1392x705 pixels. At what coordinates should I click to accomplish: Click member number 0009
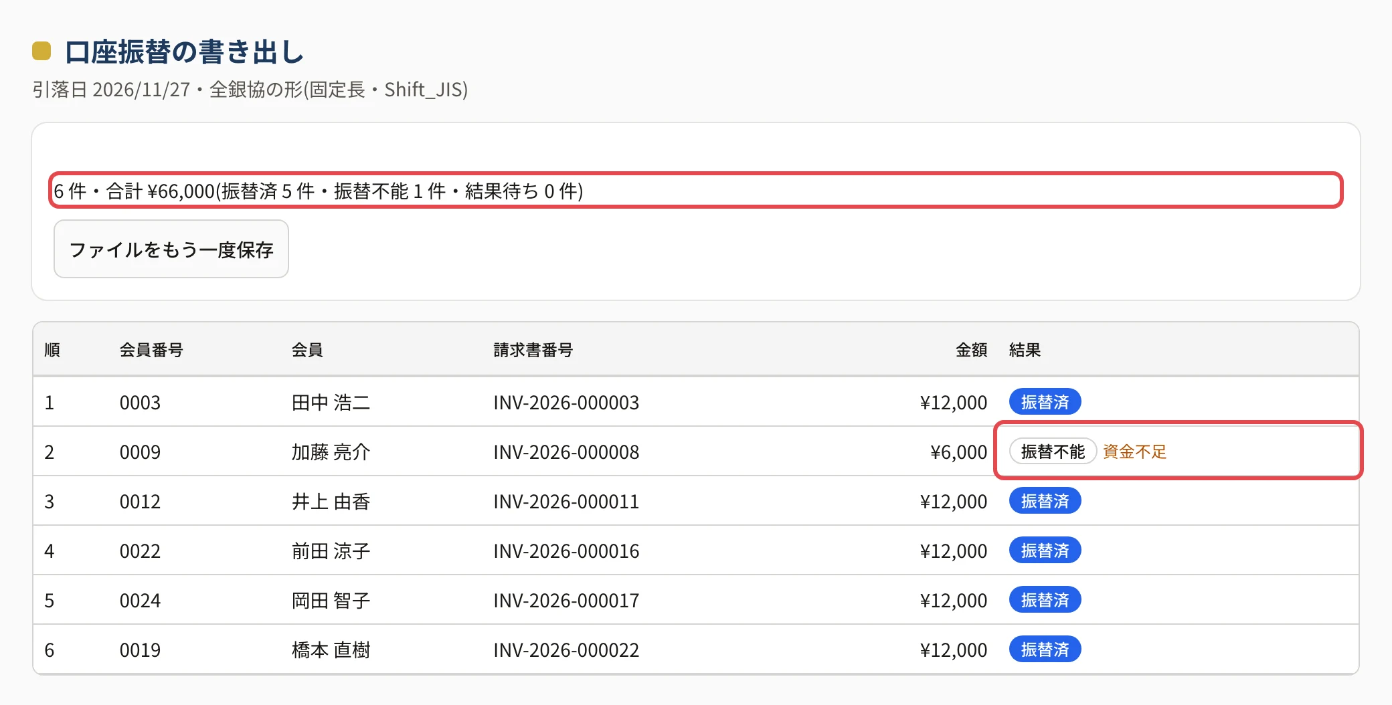click(x=140, y=452)
